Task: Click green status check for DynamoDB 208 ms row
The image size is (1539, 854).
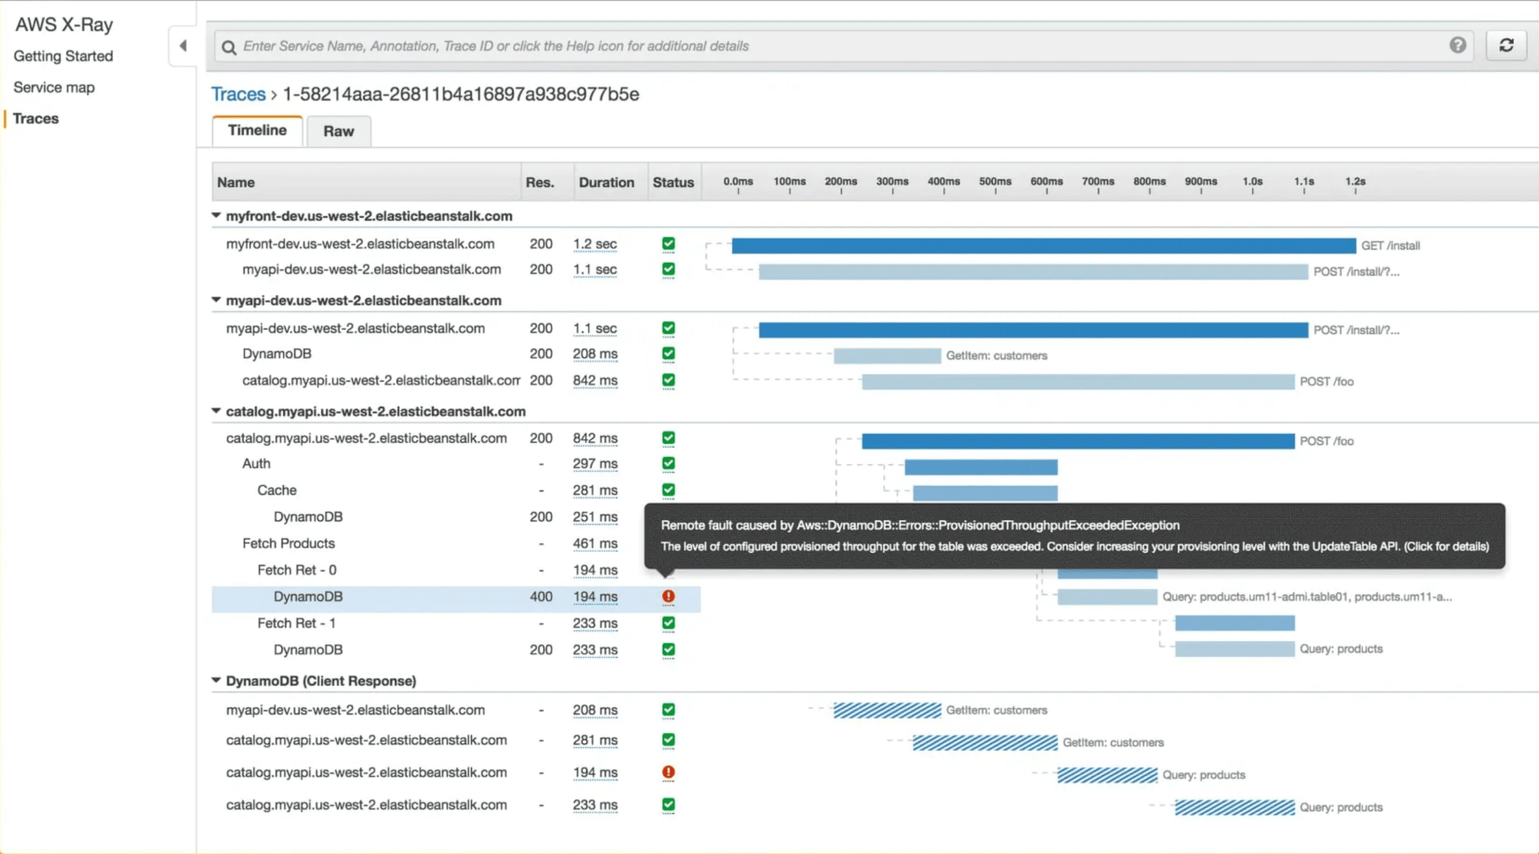Action: click(668, 354)
